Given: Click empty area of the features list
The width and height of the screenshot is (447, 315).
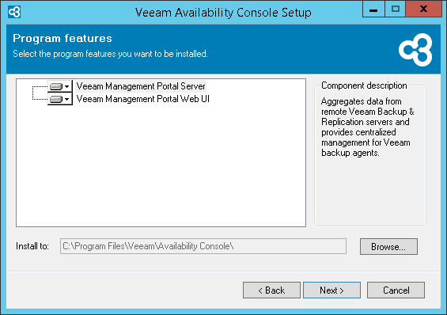Looking at the screenshot, I should coord(161,165).
